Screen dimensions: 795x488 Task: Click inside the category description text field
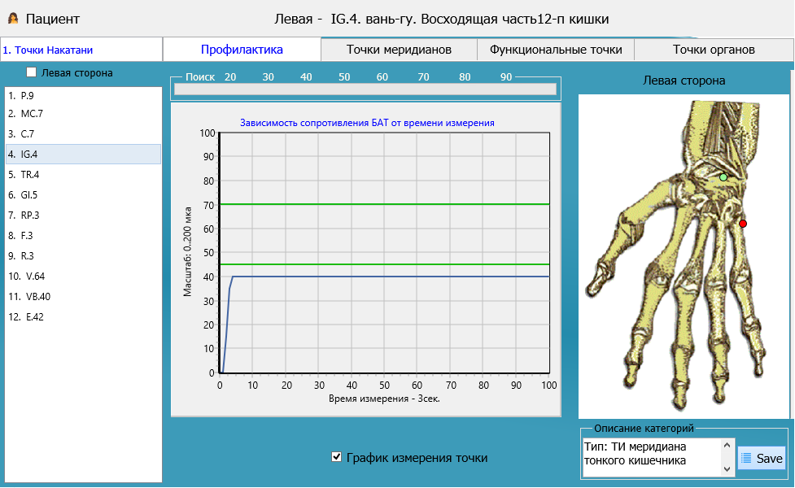coord(647,457)
